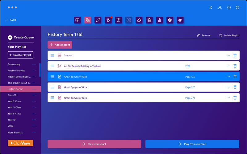Select the pencil annotation tool
This screenshot has height=154, width=247.
[x=98, y=20]
